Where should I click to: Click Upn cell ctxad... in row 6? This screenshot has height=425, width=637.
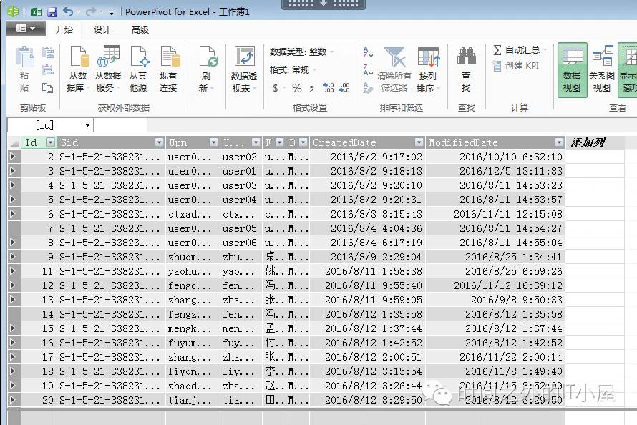(x=193, y=214)
